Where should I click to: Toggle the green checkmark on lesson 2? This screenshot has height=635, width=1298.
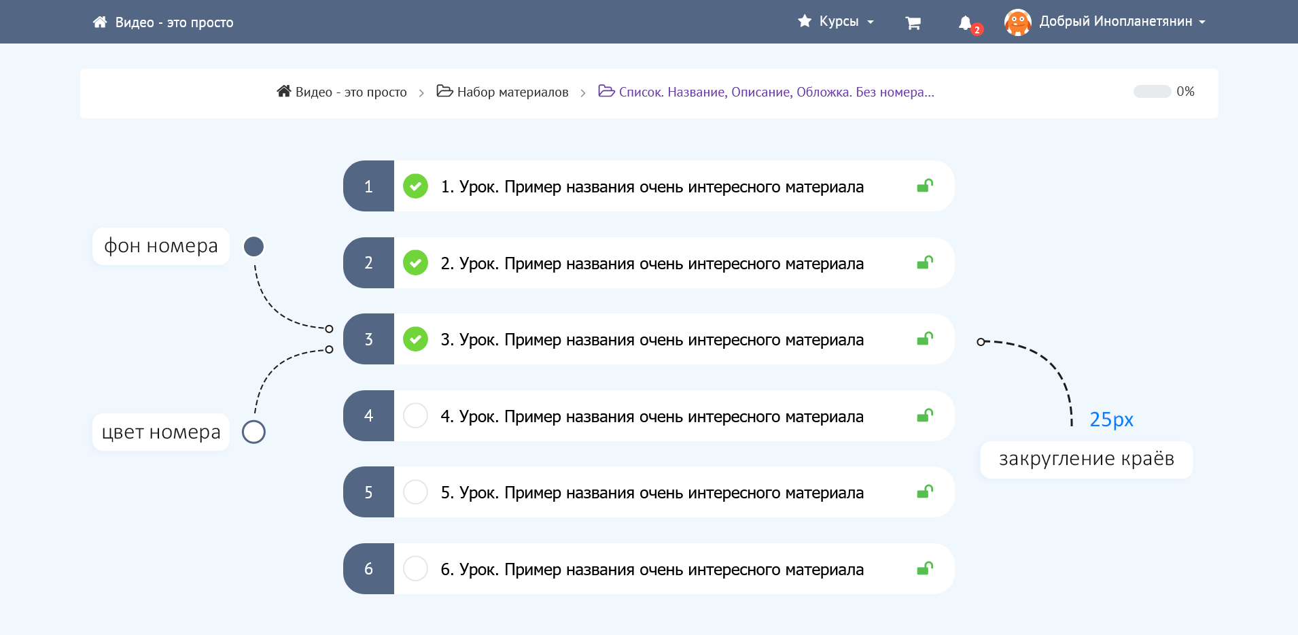(415, 262)
